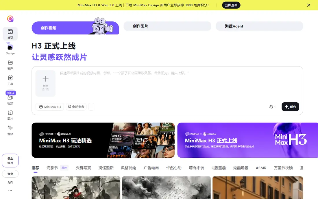Select the 变身写真 category tab

click(83, 168)
